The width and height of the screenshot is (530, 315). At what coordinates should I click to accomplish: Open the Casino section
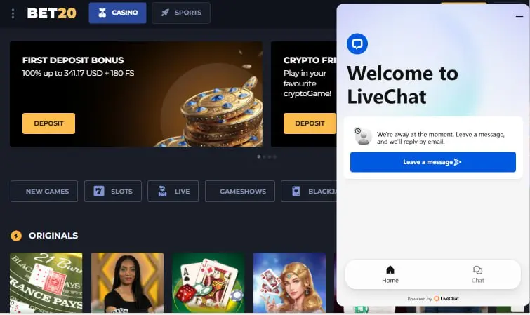(x=118, y=13)
